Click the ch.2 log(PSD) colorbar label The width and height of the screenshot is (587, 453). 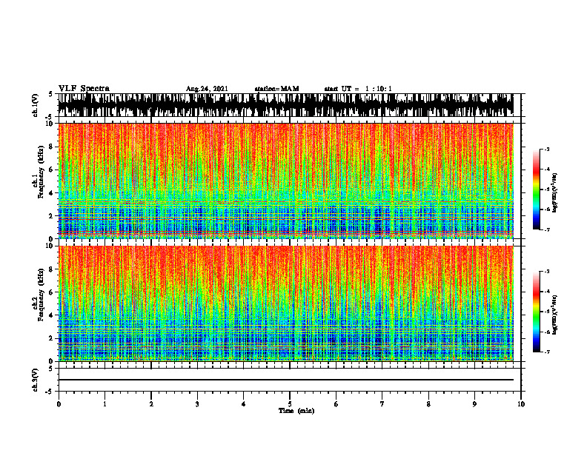pos(555,315)
